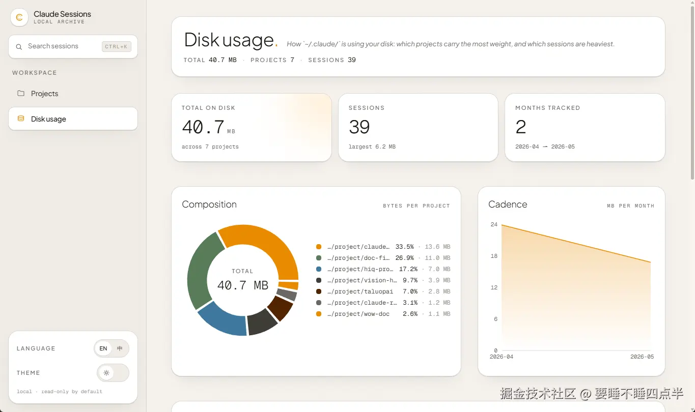Image resolution: width=695 pixels, height=412 pixels.
Task: Click the legend entry …/project/vision-h… at 9.7%
Action: tap(383, 280)
